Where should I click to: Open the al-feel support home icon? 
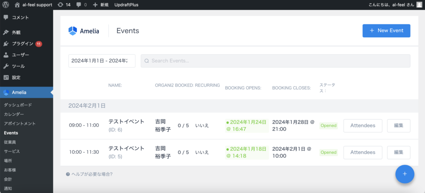(17, 5)
